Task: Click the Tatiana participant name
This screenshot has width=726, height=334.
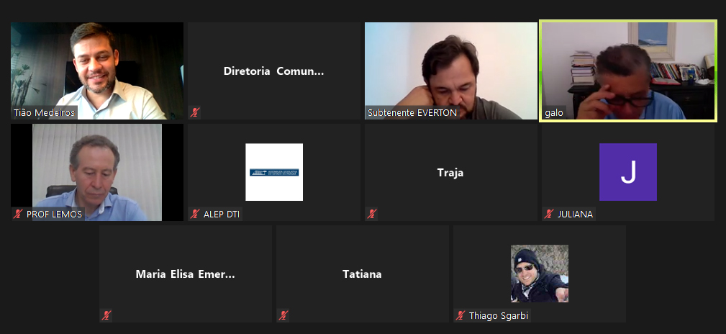Action: [x=362, y=274]
